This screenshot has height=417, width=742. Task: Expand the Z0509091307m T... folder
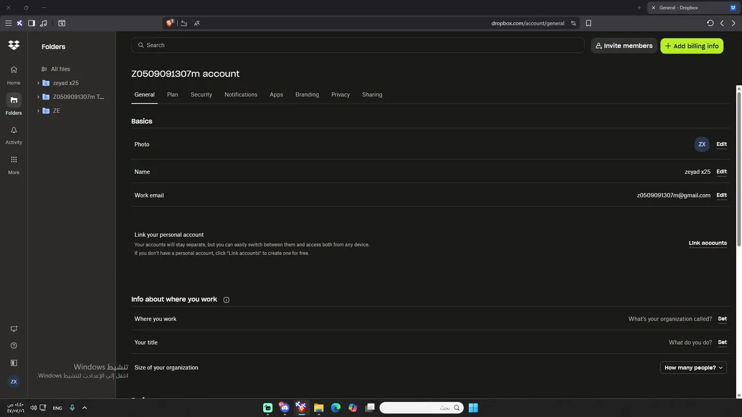coord(38,97)
